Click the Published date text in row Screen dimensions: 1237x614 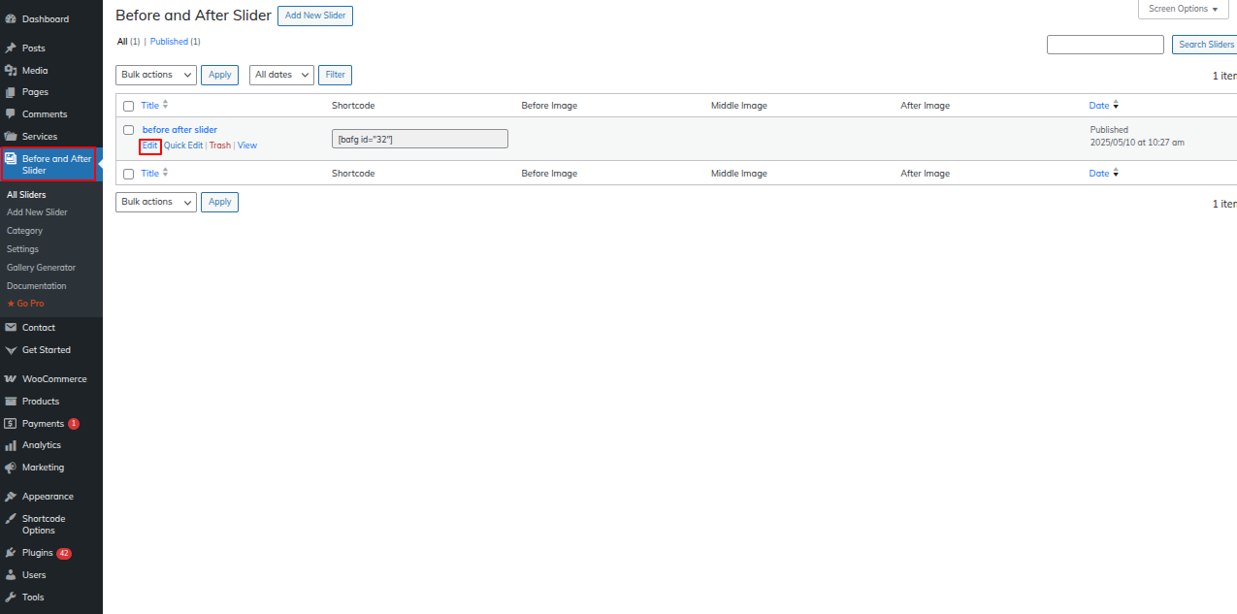click(1137, 136)
